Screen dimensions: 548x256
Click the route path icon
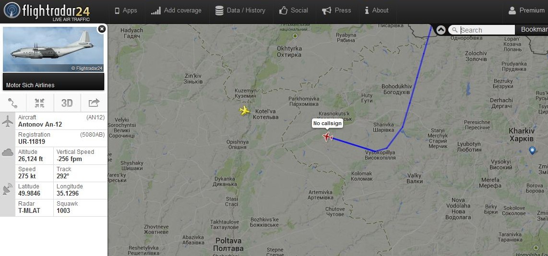(x=13, y=103)
